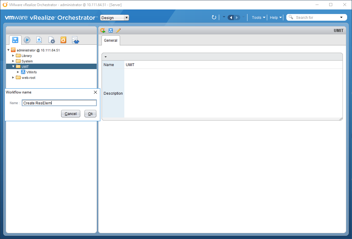Click Ok in Workflow name dialog

pyautogui.click(x=90, y=114)
